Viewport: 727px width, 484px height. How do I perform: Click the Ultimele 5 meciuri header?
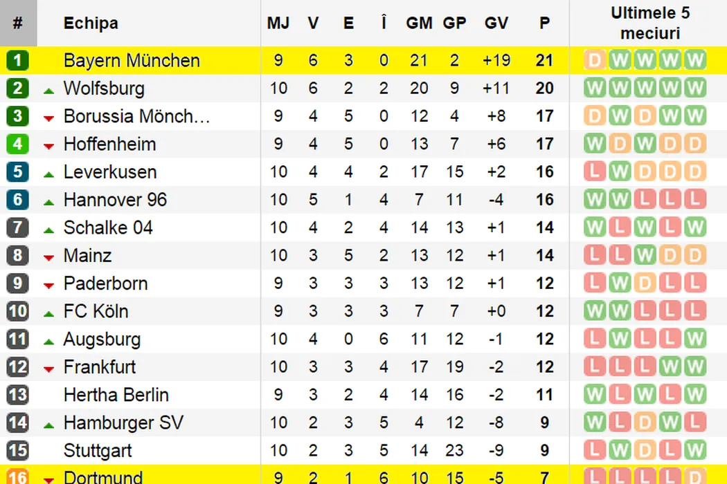(649, 23)
